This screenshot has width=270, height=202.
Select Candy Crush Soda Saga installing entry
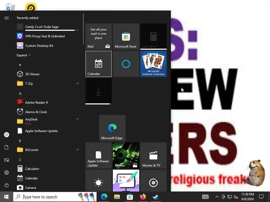tap(48, 27)
